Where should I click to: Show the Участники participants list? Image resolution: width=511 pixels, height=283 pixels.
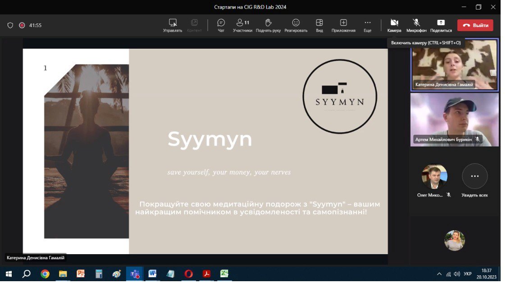(242, 25)
